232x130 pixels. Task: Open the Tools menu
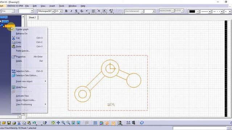click(62, 6)
